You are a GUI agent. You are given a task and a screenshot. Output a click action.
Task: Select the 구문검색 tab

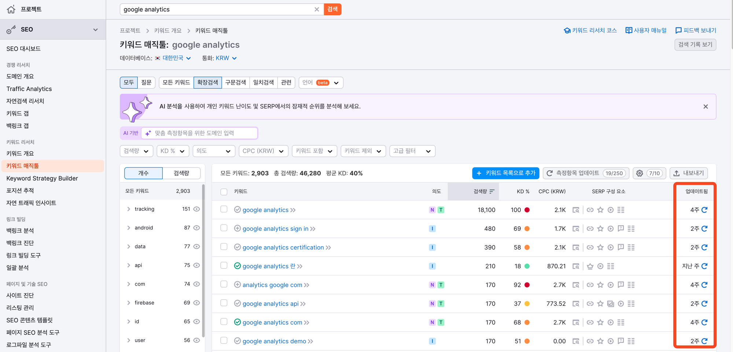click(236, 83)
